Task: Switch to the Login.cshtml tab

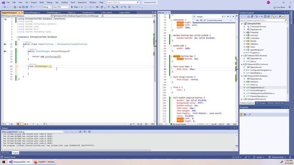Action: point(124,12)
